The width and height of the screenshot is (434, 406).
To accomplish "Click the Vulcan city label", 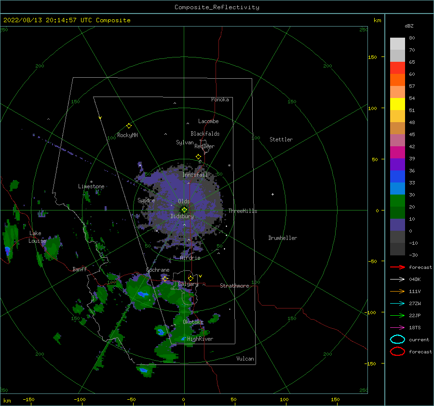I will pos(245,359).
